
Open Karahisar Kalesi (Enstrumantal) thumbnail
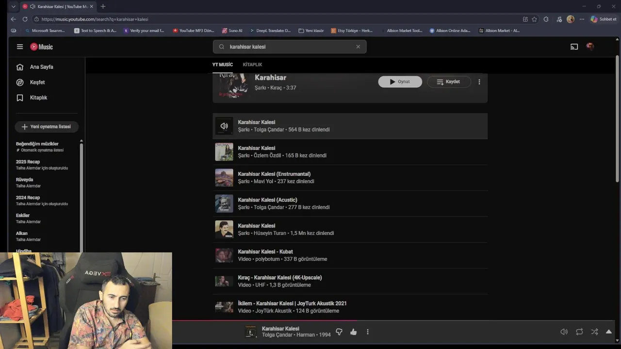coord(224,178)
